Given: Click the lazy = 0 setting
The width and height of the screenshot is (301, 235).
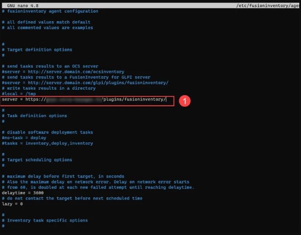Looking at the screenshot, I should click(x=12, y=204).
